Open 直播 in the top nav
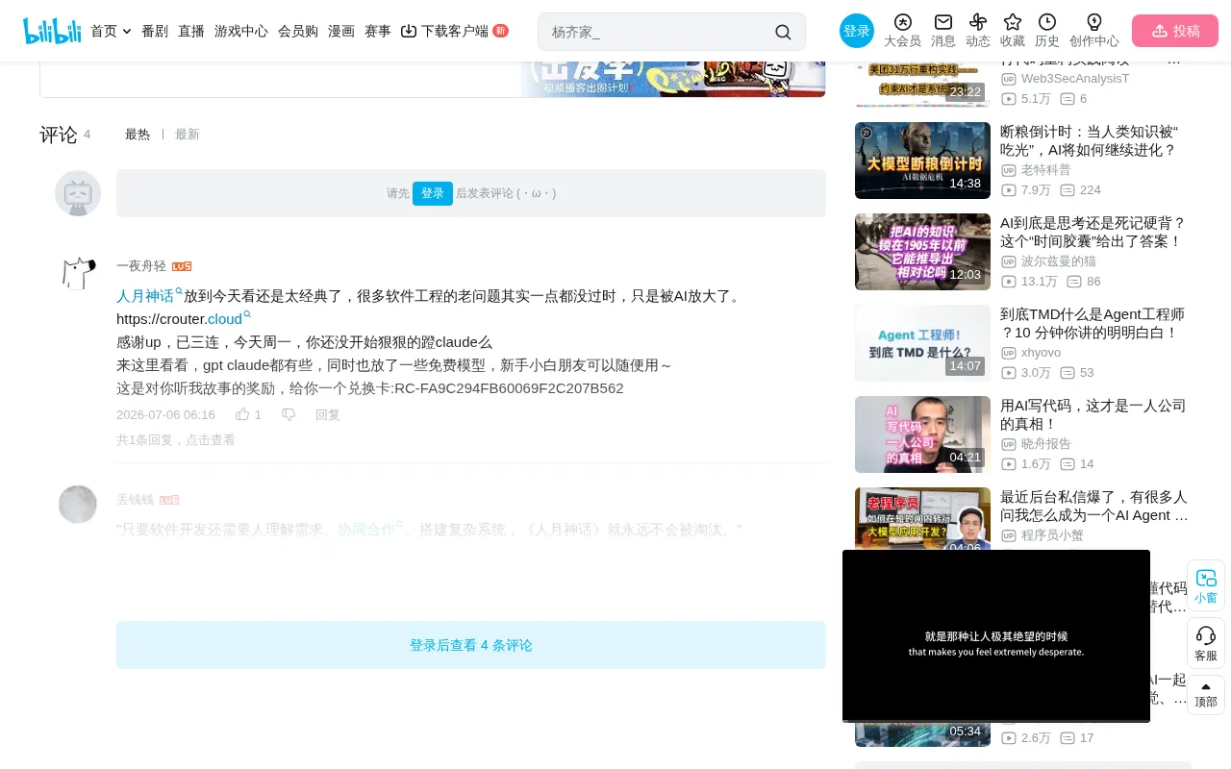Viewport: 1231px width, 769px height. pos(191,31)
